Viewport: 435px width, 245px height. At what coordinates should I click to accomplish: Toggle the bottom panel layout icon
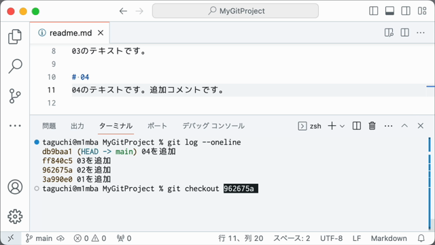pyautogui.click(x=389, y=11)
